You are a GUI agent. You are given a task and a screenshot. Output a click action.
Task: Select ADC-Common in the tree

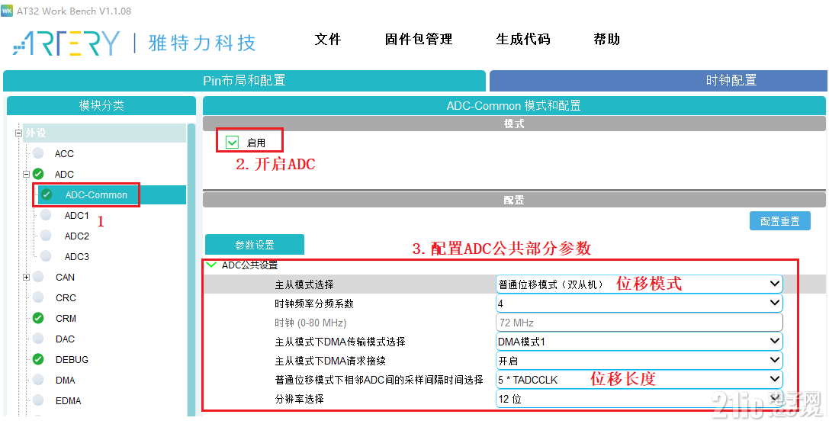96,195
